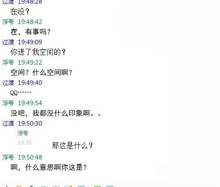This screenshot has width=220, height=187.
Task: Open the yellow smiley emoticon picker
Action: coord(19,186)
